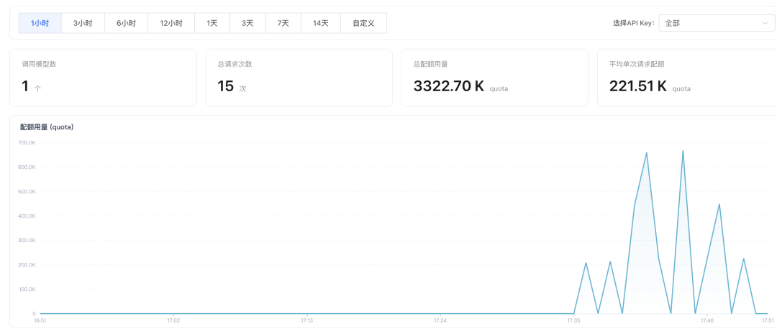Click the 17:02 x-axis time label

(x=173, y=321)
